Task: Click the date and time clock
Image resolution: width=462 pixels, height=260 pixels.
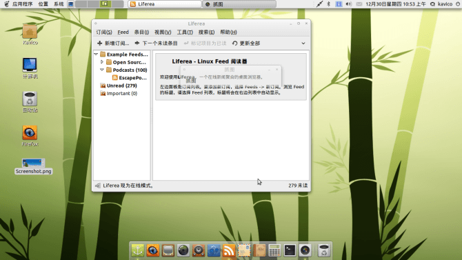Action: 396,4
